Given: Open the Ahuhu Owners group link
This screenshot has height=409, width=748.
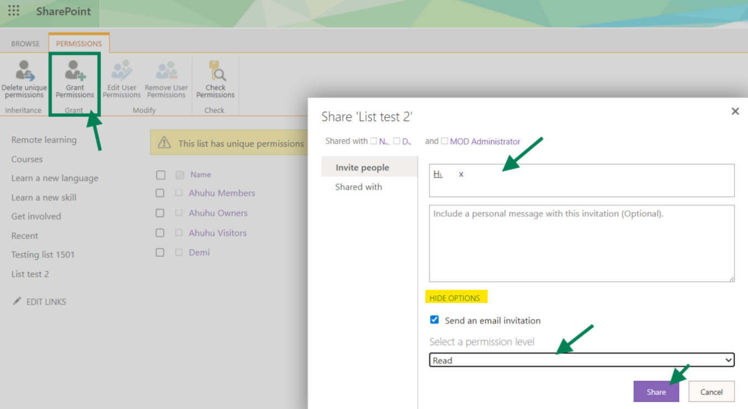Looking at the screenshot, I should tap(218, 213).
